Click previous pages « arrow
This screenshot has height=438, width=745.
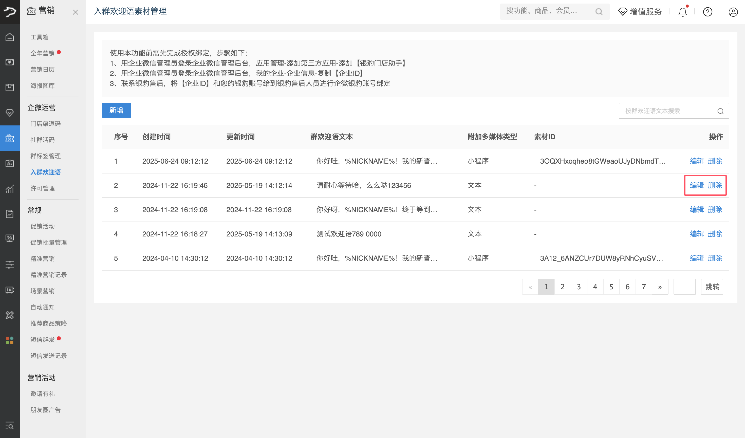click(530, 287)
